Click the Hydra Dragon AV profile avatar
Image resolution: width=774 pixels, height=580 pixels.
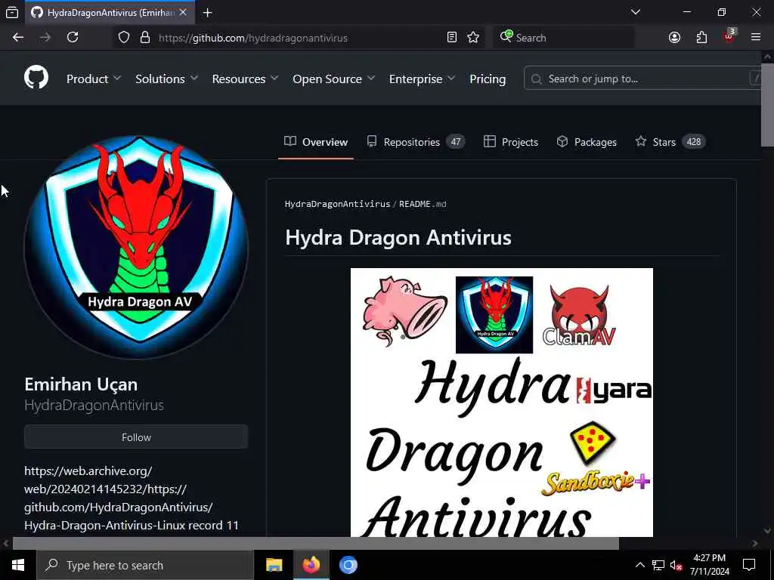136,247
